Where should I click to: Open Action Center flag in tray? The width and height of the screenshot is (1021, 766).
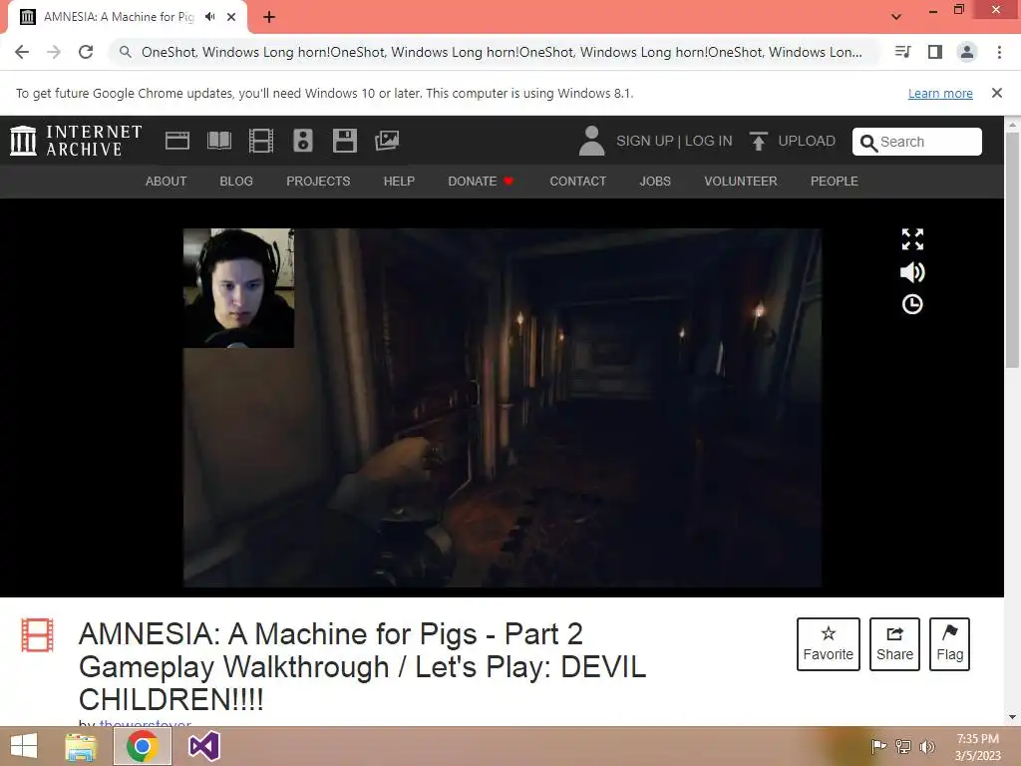pos(878,746)
